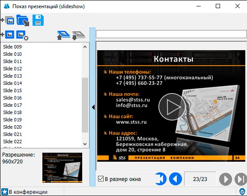Go to previous slide button
This screenshot has height=196, width=247.
[x=176, y=179]
